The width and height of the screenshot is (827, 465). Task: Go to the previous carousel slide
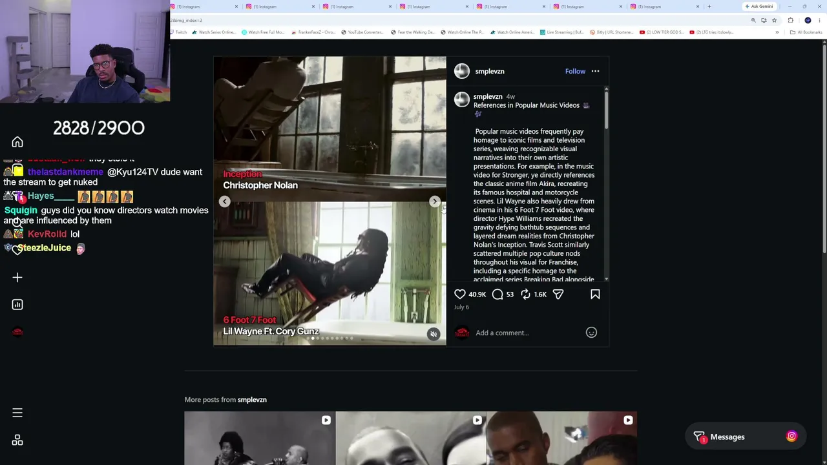click(224, 201)
